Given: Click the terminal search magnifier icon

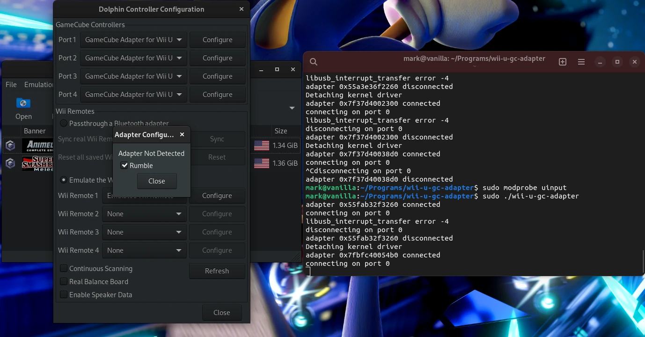Looking at the screenshot, I should point(314,62).
